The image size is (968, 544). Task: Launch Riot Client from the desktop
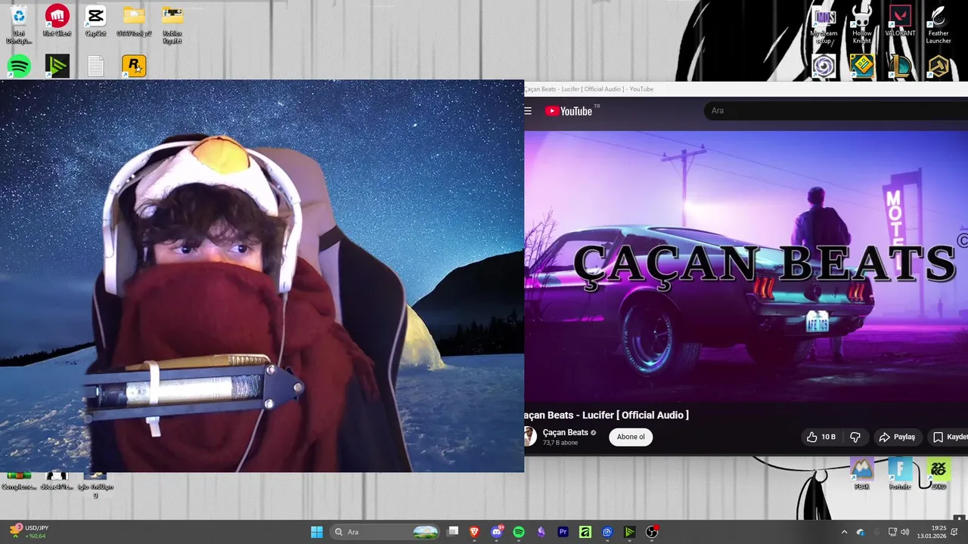click(x=57, y=20)
